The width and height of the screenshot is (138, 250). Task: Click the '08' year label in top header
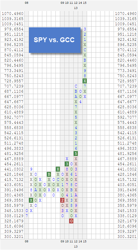[26, 3]
